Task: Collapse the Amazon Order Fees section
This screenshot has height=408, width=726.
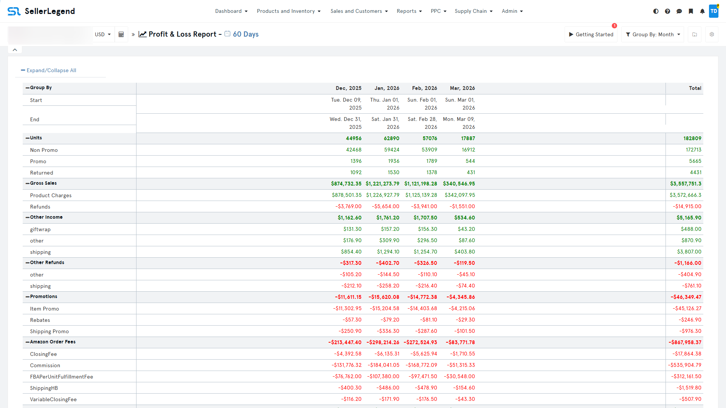Action: tap(27, 342)
